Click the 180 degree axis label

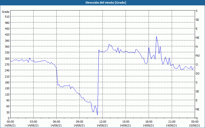[7, 82]
